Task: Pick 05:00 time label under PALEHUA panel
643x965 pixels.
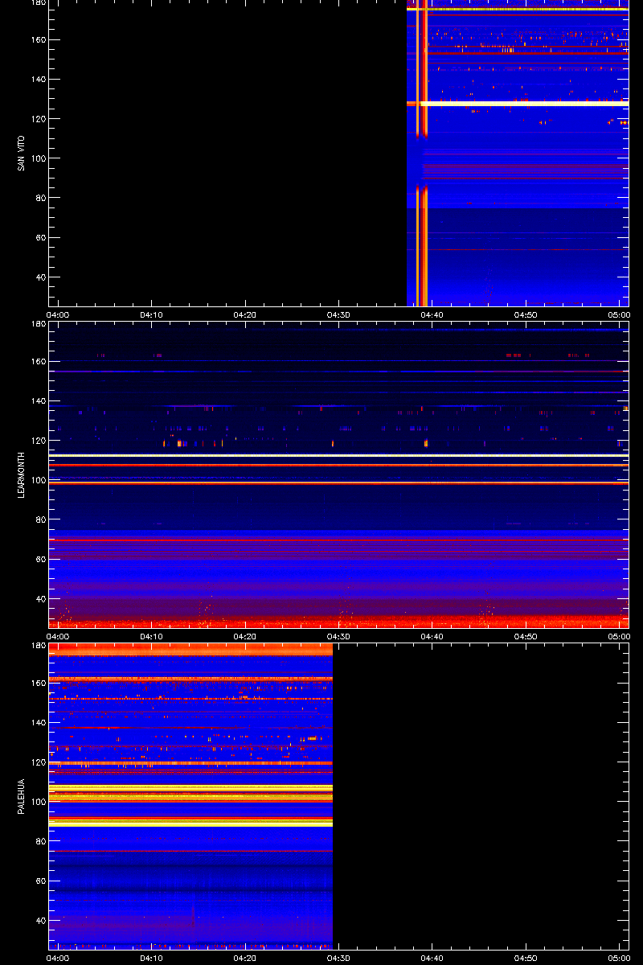Action: pyautogui.click(x=618, y=959)
